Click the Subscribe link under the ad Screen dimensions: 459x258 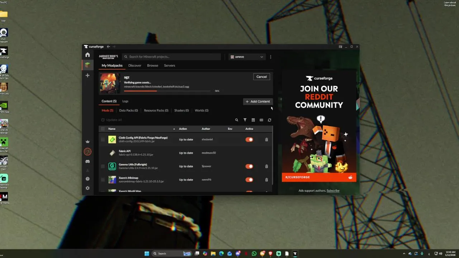point(333,191)
